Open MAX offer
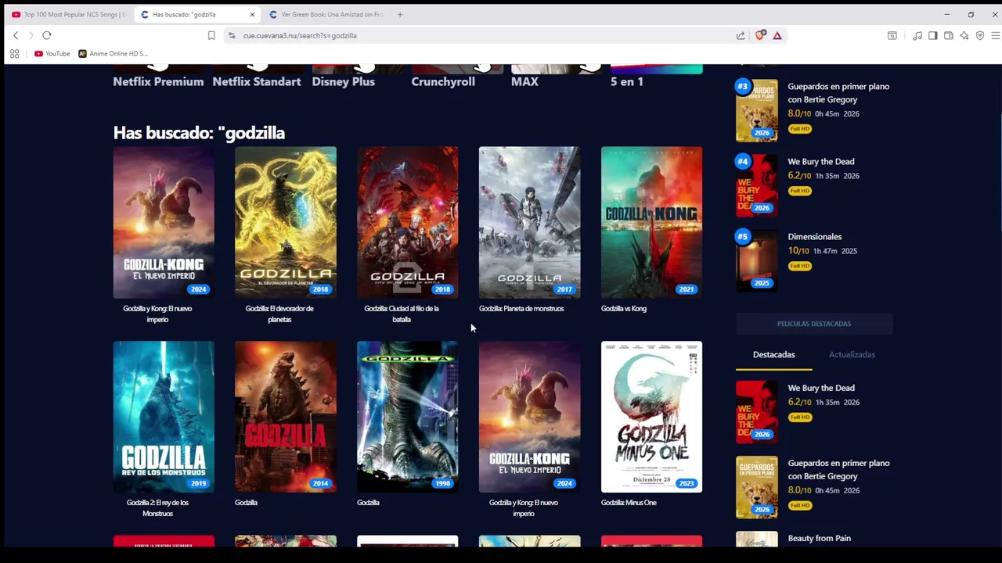 coord(524,81)
